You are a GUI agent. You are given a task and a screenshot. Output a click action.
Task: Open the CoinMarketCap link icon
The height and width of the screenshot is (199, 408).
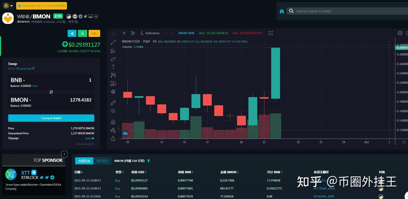(x=75, y=16)
